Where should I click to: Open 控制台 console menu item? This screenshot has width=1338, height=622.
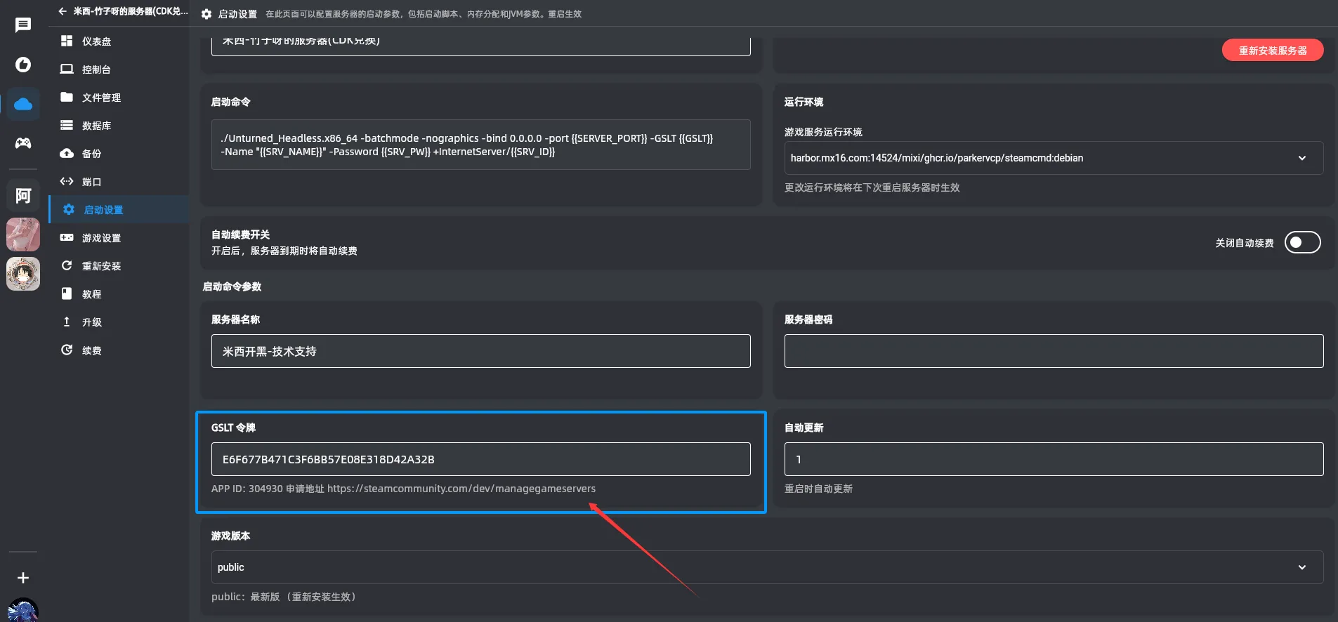(96, 70)
